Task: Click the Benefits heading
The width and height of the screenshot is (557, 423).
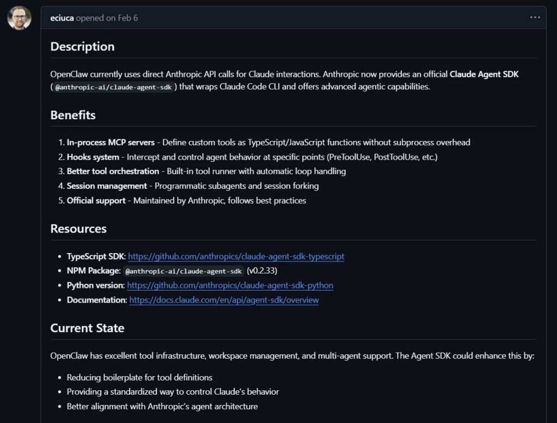Action: click(x=73, y=115)
